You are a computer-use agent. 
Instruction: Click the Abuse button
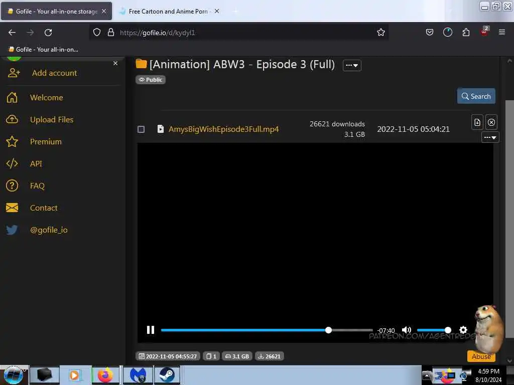pyautogui.click(x=481, y=356)
